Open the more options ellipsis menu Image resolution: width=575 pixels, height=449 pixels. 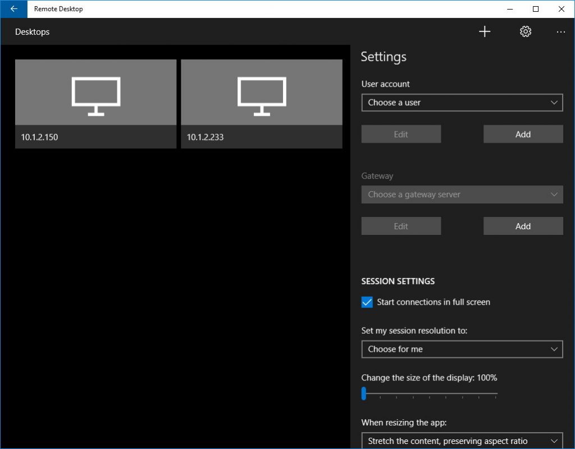[560, 32]
